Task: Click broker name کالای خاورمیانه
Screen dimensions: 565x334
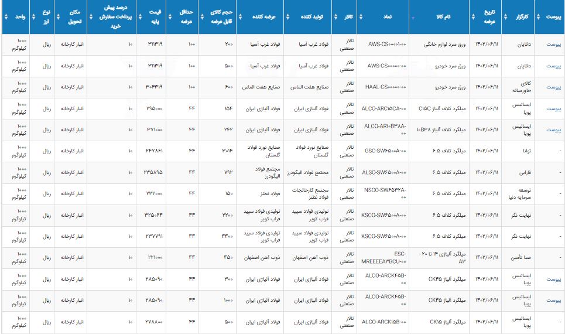Action: [522, 87]
